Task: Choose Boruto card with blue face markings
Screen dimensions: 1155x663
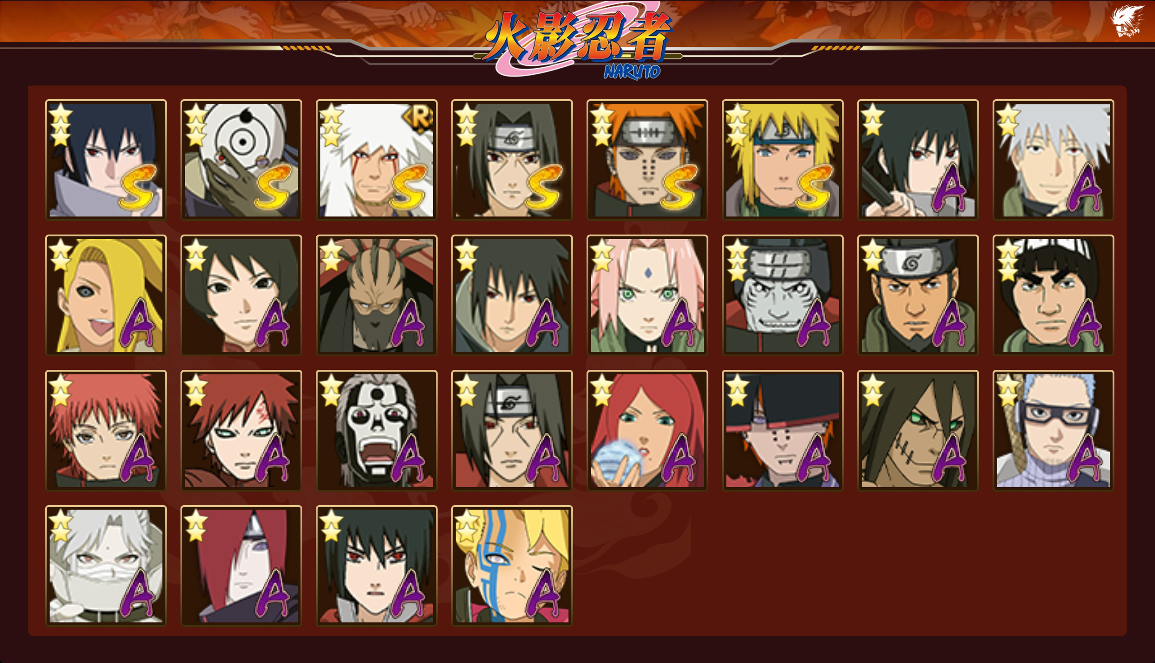Action: [x=512, y=566]
